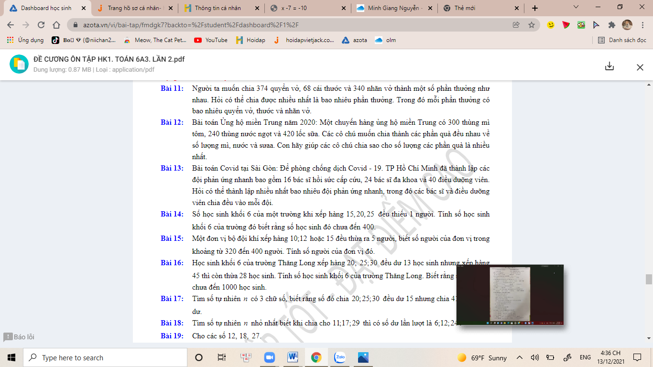Open Microsoft Word from taskbar
Screen dimensions: 653x367
click(293, 357)
